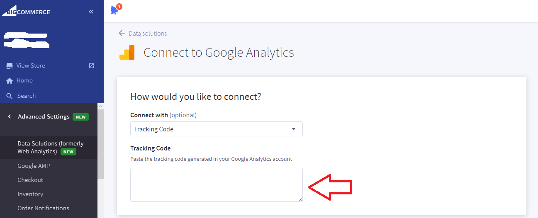Click the BigCommerce logo
538x218 pixels.
coord(26,11)
